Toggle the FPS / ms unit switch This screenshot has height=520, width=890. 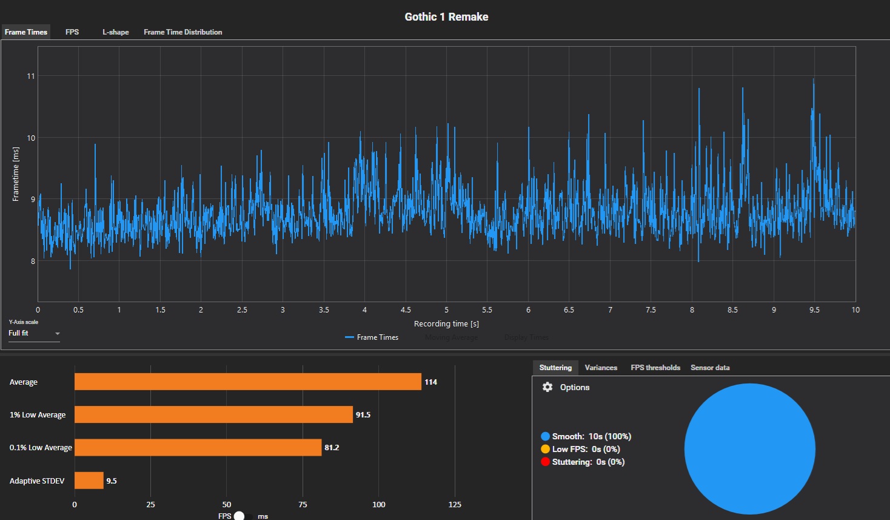coord(243,516)
